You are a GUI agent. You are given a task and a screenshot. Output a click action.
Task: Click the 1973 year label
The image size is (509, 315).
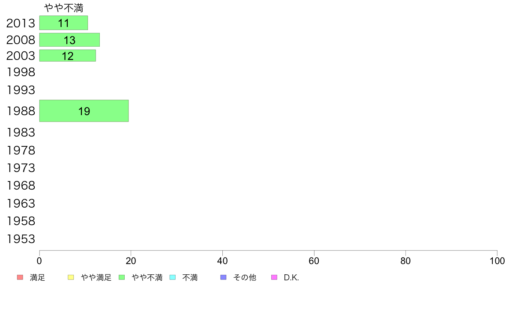pyautogui.click(x=21, y=168)
